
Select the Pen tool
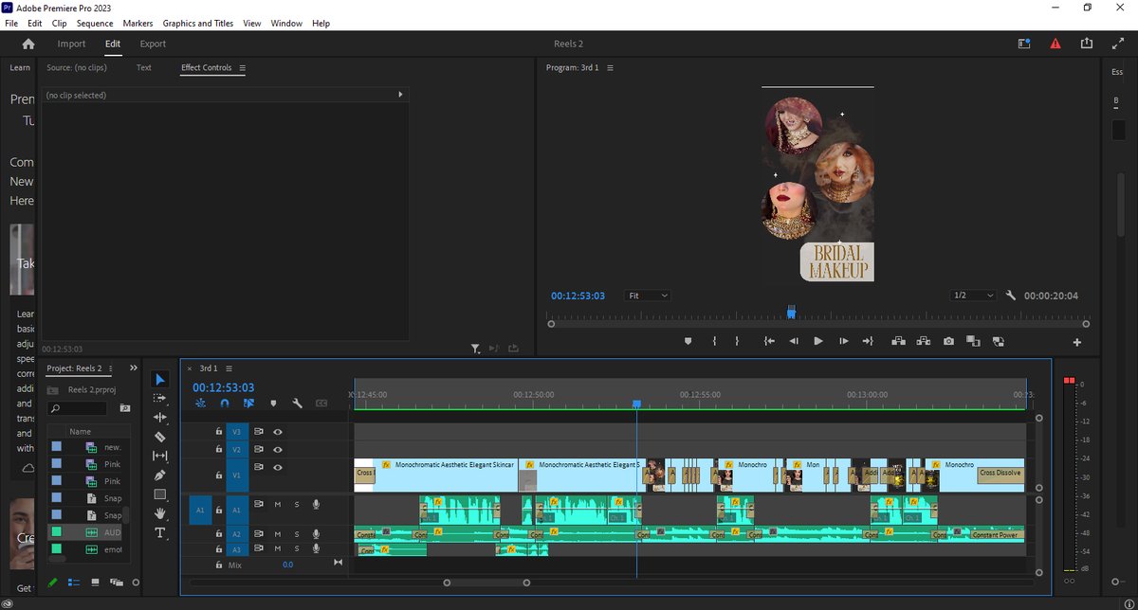click(160, 475)
